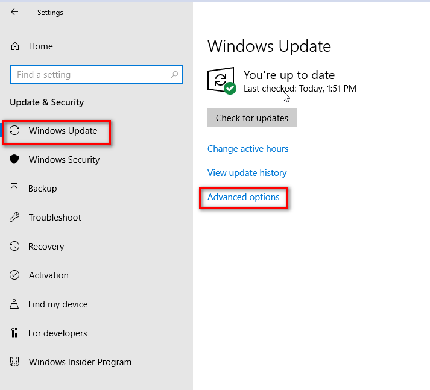Screen dimensions: 430x390
Task: Click the update status icon with green check
Action: pyautogui.click(x=221, y=81)
